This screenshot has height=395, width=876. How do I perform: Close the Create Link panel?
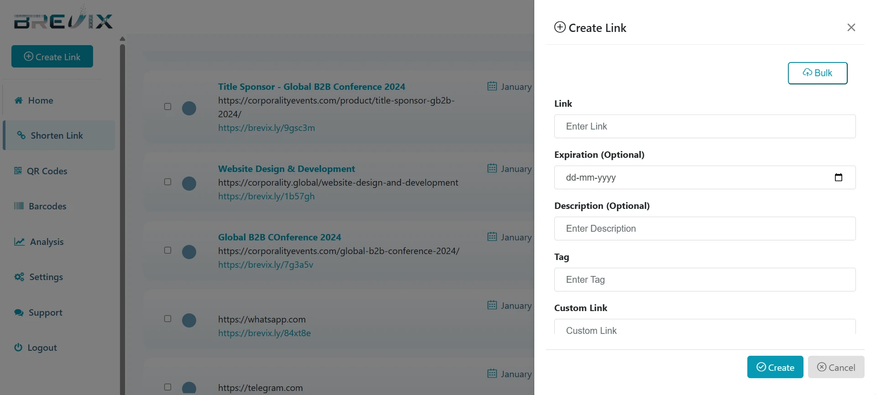tap(851, 27)
